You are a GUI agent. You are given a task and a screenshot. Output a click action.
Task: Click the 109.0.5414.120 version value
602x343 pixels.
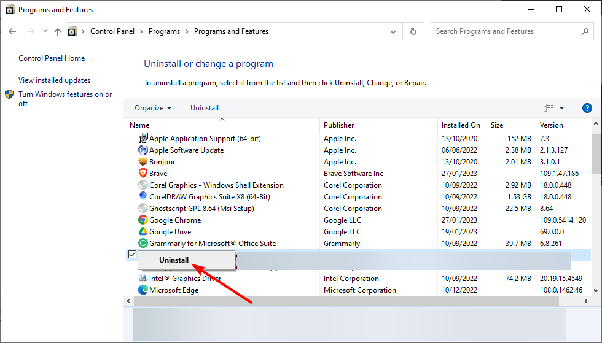563,220
